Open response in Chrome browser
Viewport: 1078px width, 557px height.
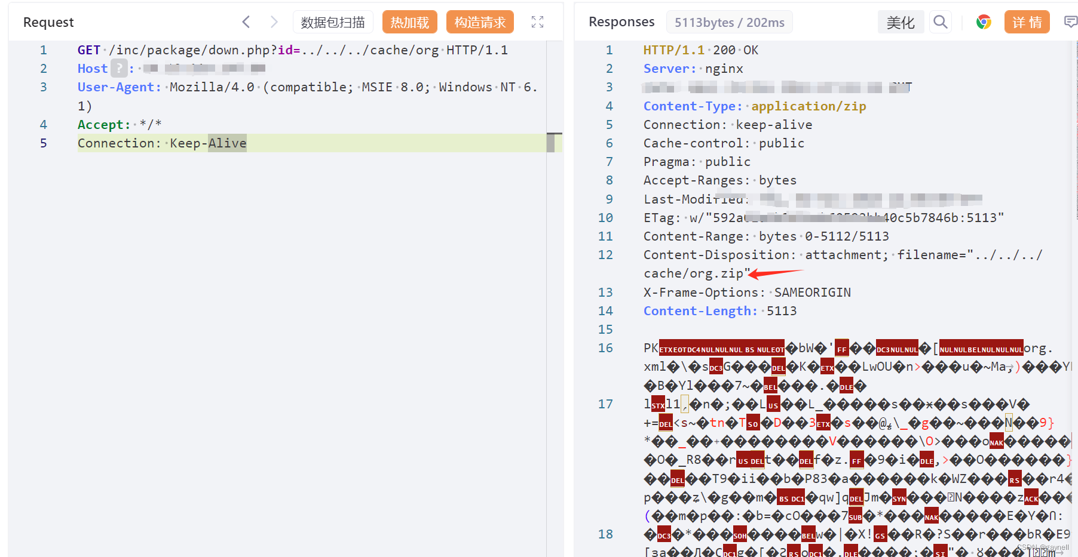(x=984, y=22)
